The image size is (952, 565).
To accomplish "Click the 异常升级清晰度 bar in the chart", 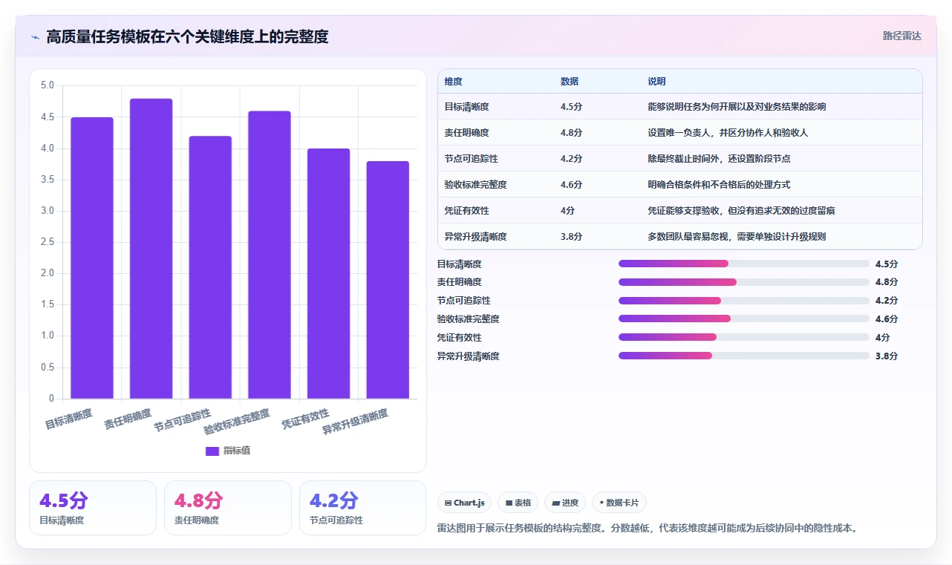I will click(x=388, y=280).
